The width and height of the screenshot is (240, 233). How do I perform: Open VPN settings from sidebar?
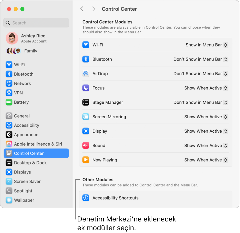click(36, 93)
